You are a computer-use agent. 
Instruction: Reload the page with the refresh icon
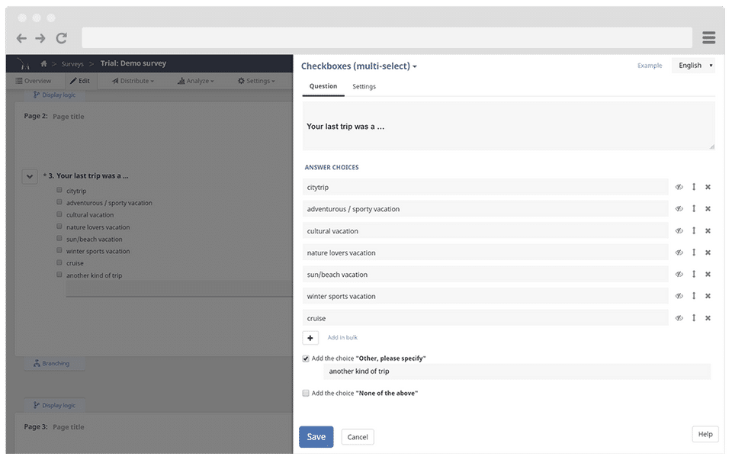(62, 38)
